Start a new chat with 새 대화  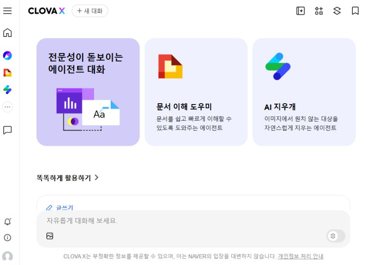[x=90, y=11]
